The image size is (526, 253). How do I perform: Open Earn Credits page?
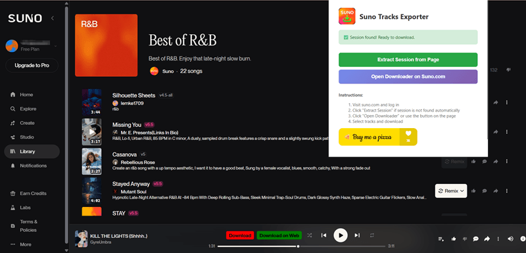coord(33,193)
